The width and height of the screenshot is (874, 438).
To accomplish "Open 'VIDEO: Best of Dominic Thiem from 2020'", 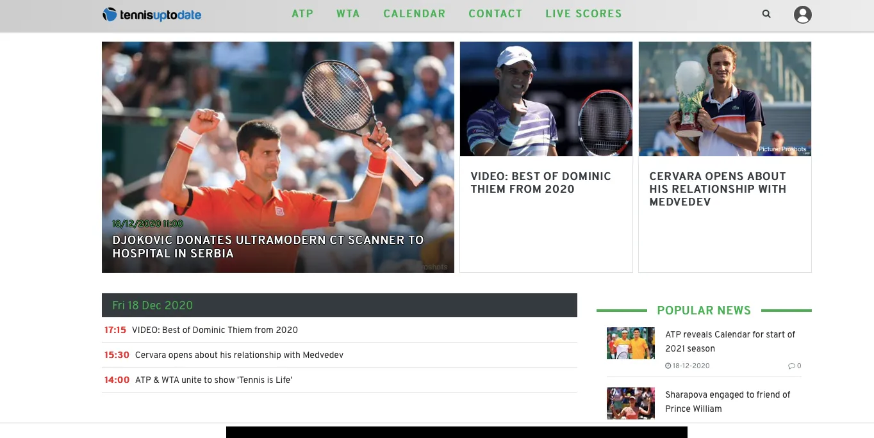I will [540, 182].
